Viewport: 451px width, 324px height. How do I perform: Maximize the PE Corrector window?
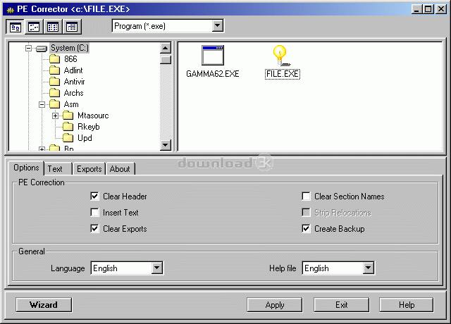(x=428, y=9)
